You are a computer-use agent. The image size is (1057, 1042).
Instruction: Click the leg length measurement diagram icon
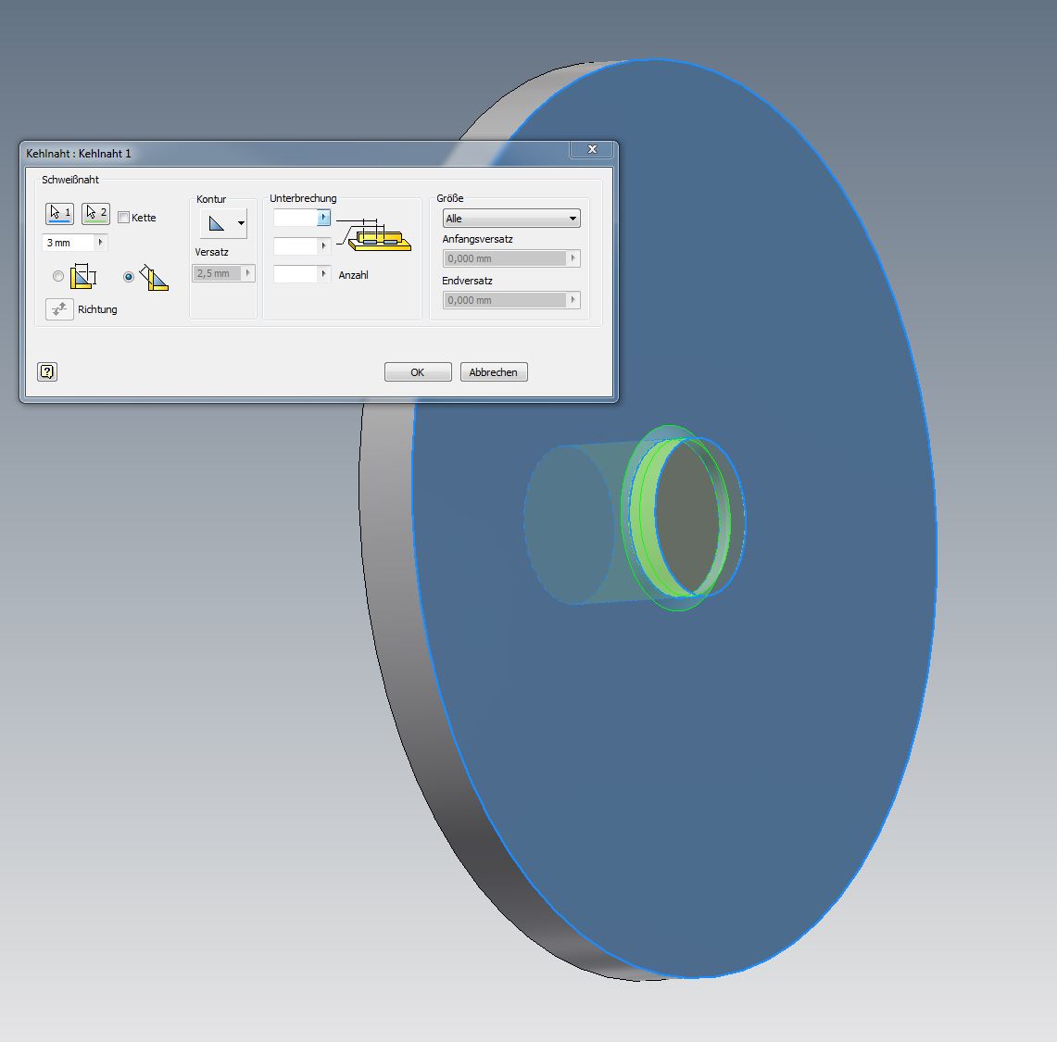(x=83, y=276)
